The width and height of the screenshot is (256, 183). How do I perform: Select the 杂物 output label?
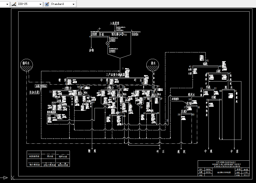91,50
